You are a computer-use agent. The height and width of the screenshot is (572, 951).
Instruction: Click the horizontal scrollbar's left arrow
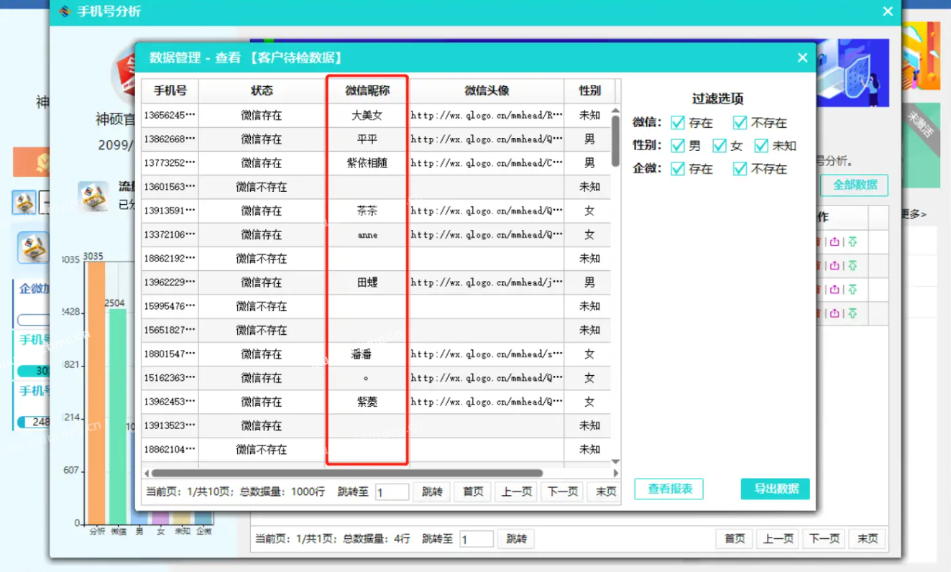(147, 473)
